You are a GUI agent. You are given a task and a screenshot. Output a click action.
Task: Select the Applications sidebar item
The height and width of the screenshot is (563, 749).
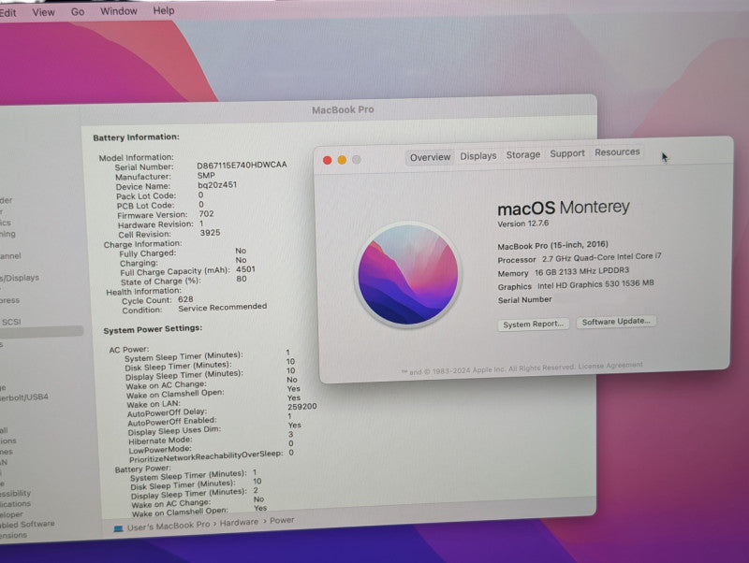(x=15, y=504)
